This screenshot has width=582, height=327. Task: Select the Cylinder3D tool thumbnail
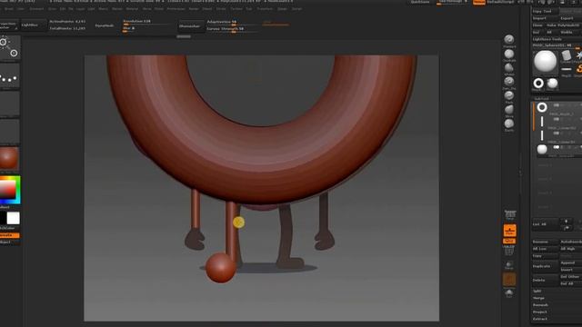[x=566, y=56]
